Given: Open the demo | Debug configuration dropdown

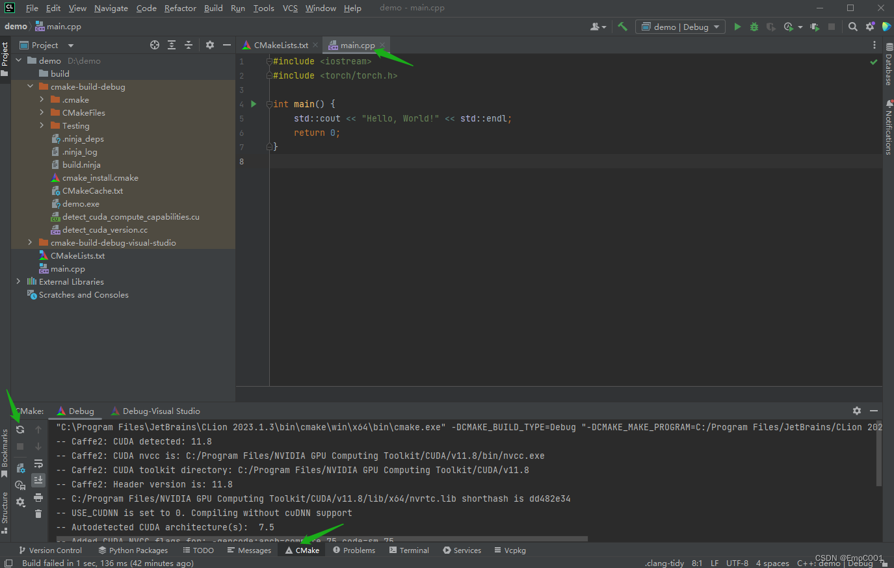Looking at the screenshot, I should pos(681,27).
